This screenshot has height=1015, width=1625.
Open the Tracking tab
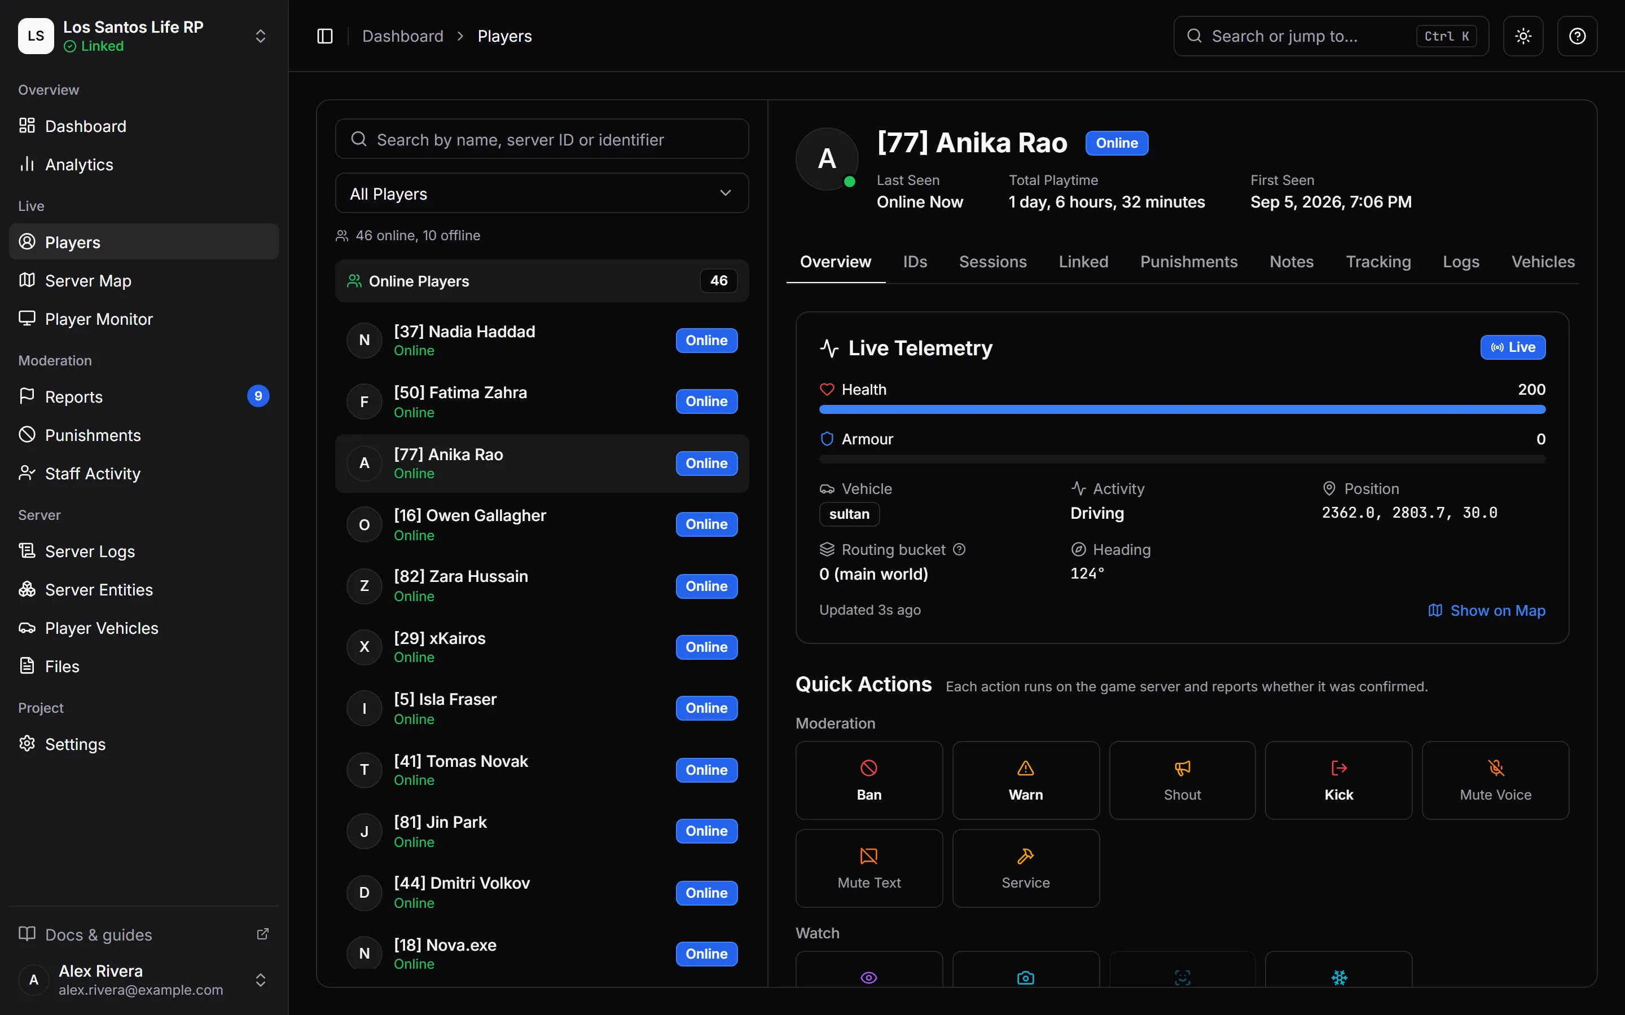[1378, 262]
